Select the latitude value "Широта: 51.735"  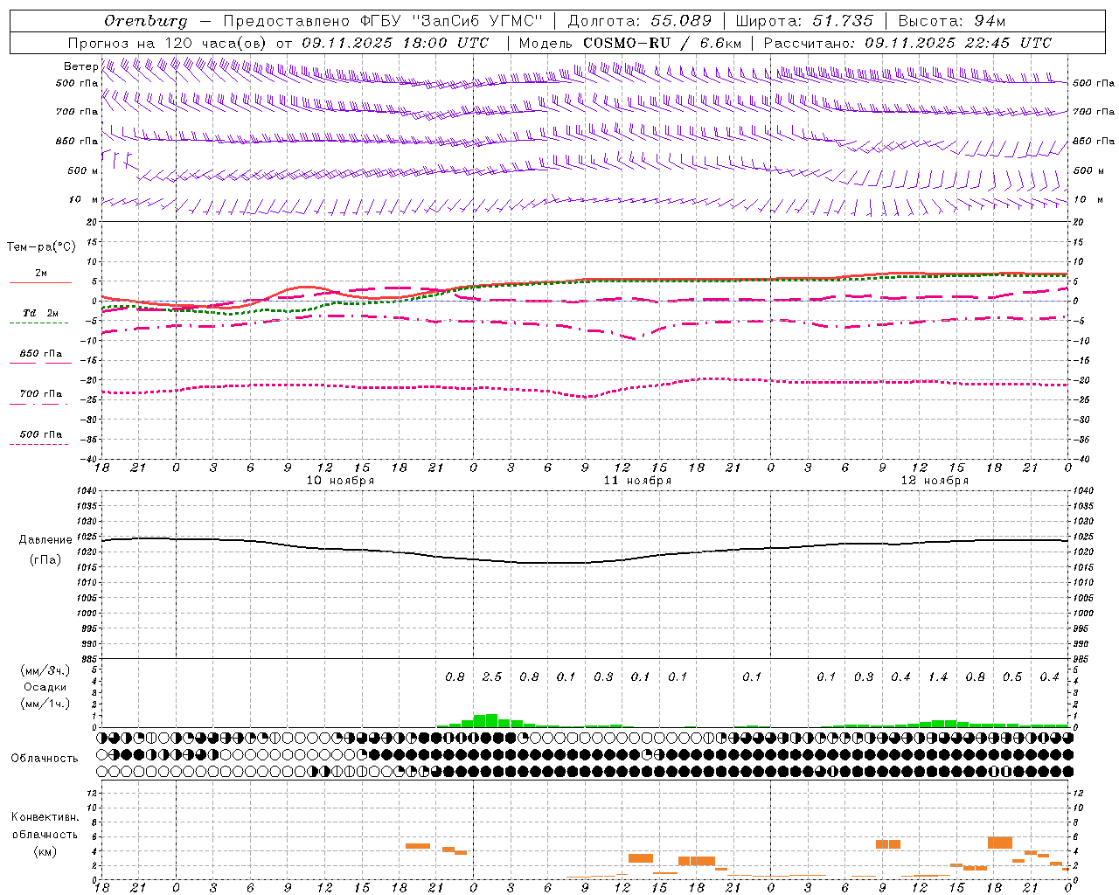coord(804,21)
